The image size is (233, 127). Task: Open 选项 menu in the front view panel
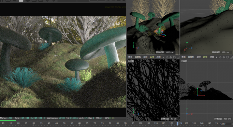point(205,57)
